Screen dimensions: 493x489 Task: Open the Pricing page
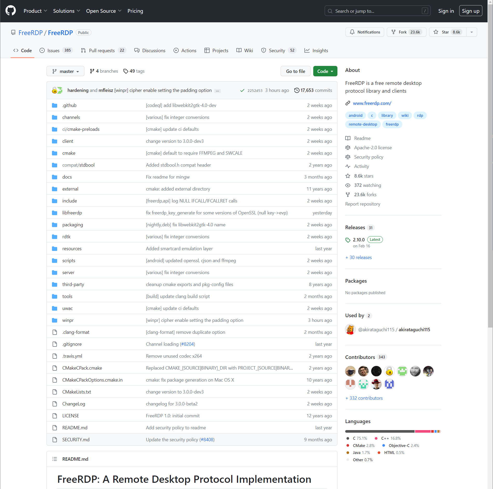pyautogui.click(x=135, y=11)
